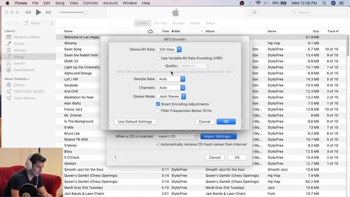Select Artists in the library sidebar
This screenshot has height=197, width=350.
point(19,44)
